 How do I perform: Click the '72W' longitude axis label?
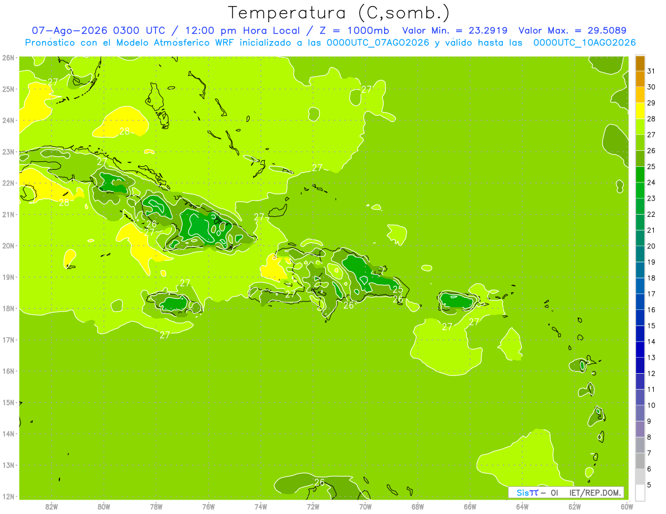click(x=313, y=506)
